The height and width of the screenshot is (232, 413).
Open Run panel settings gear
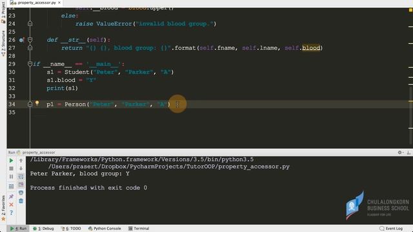coord(400,152)
